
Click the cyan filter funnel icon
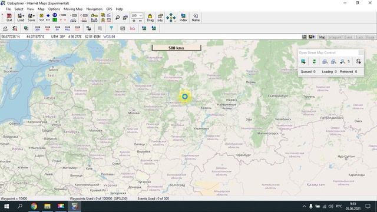click(x=111, y=28)
